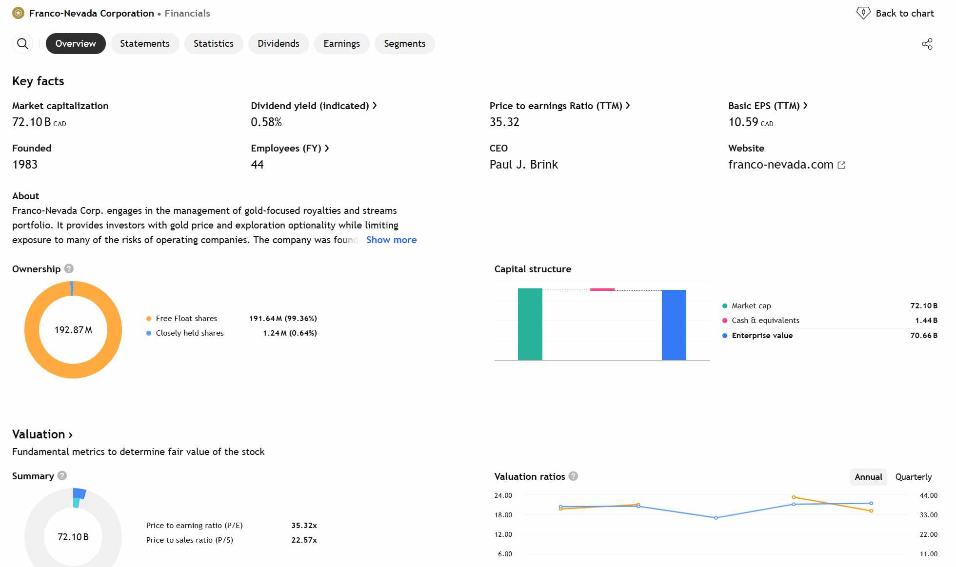This screenshot has height=567, width=956.
Task: Click the 72.10 B market capitalization value
Action: [x=39, y=122]
